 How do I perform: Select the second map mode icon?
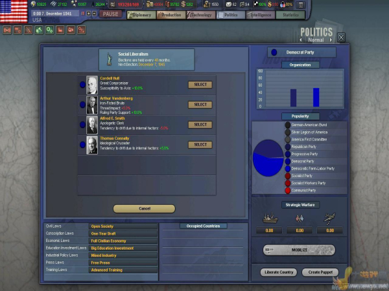pos(18,30)
